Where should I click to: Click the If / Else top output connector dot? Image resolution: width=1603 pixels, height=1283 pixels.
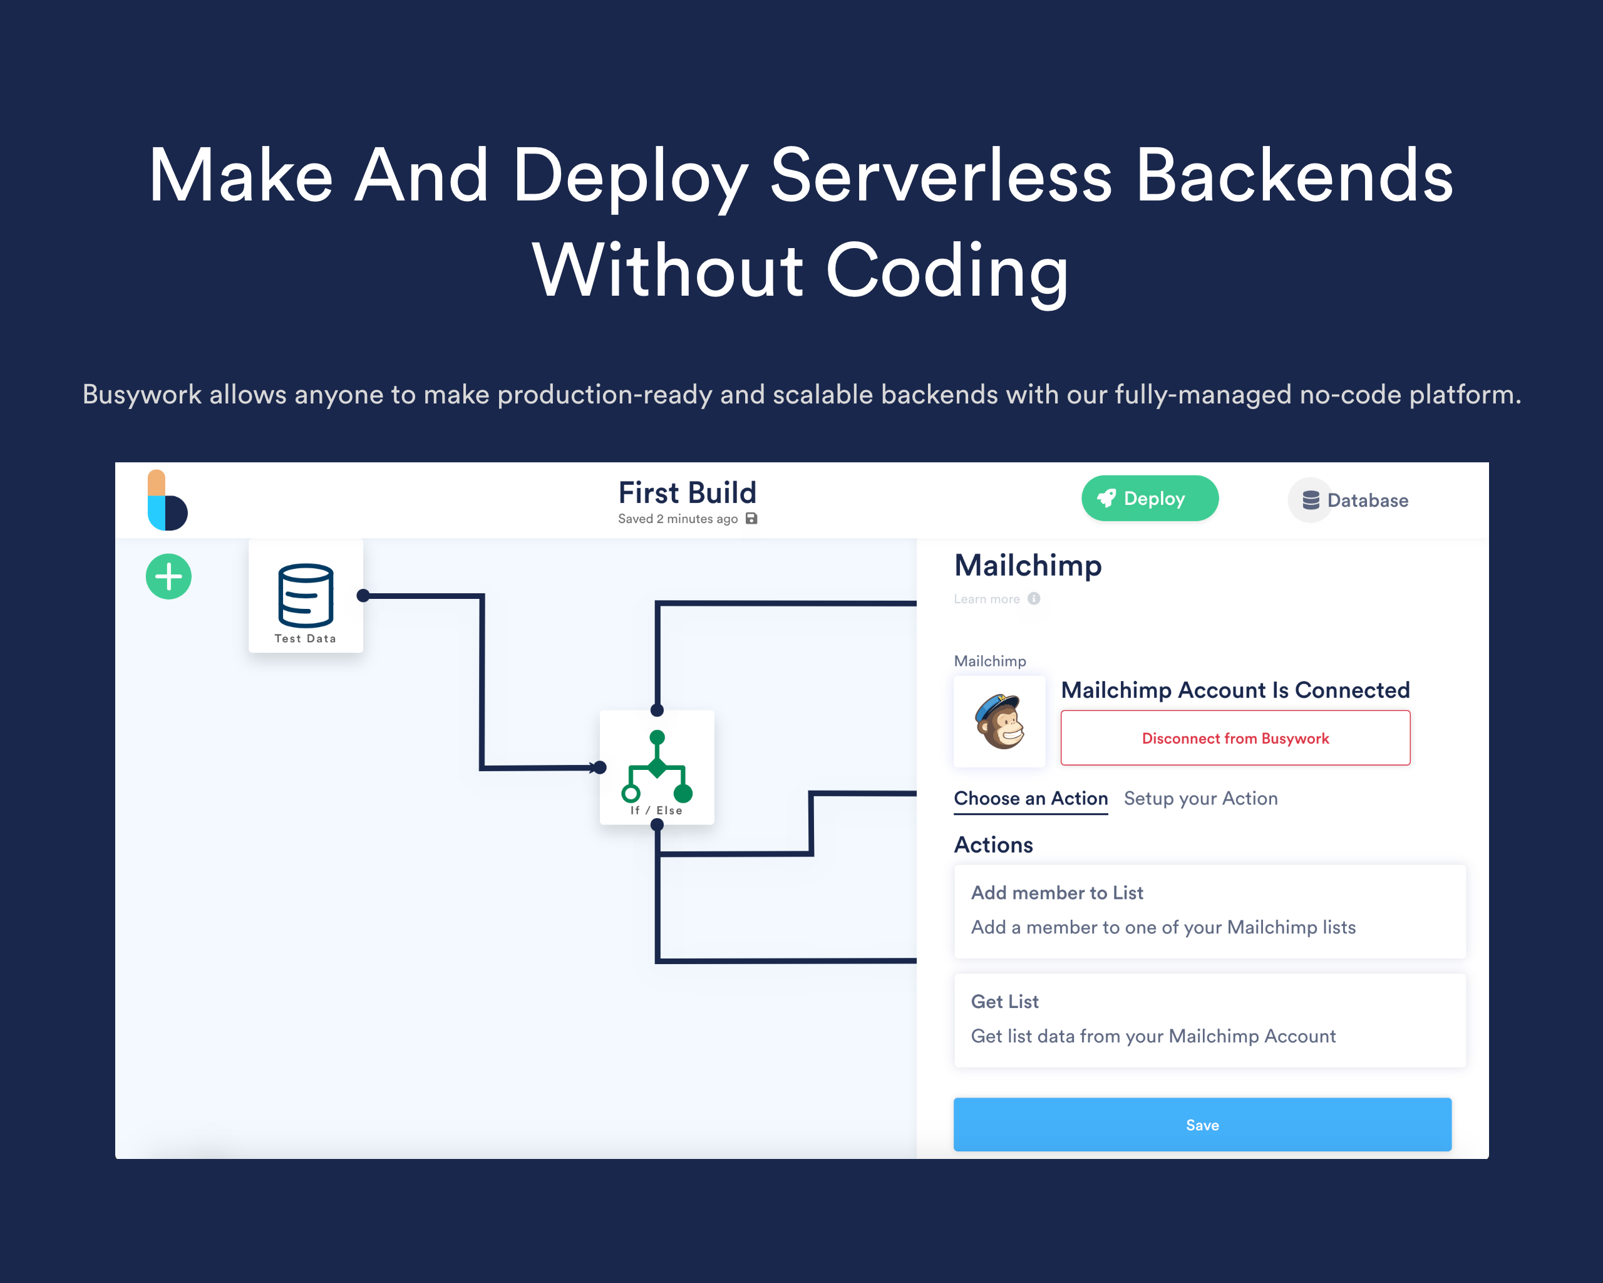click(x=656, y=710)
